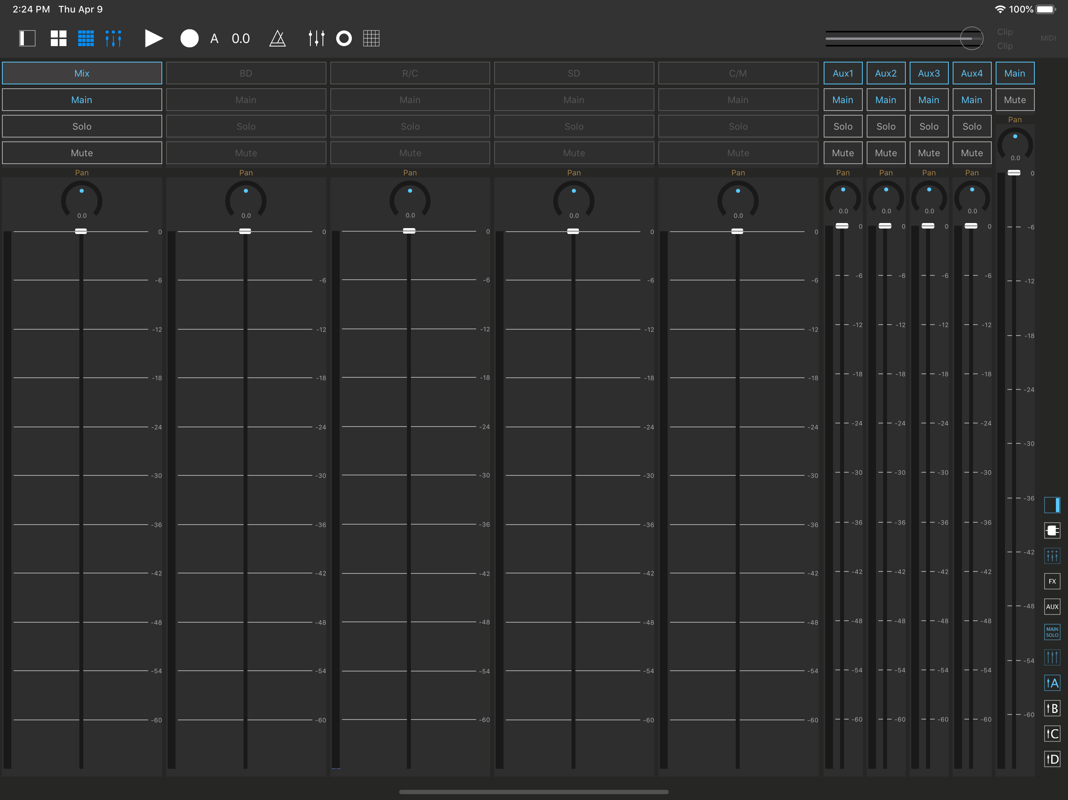Select the C/M channel tab
Screen dimensions: 1068x800
tap(738, 73)
